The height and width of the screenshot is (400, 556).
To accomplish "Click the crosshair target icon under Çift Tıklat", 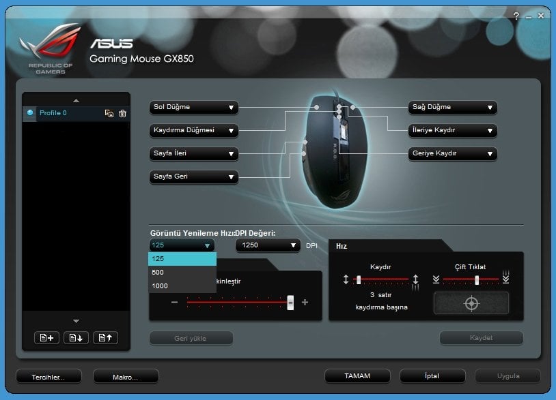I will pos(471,303).
